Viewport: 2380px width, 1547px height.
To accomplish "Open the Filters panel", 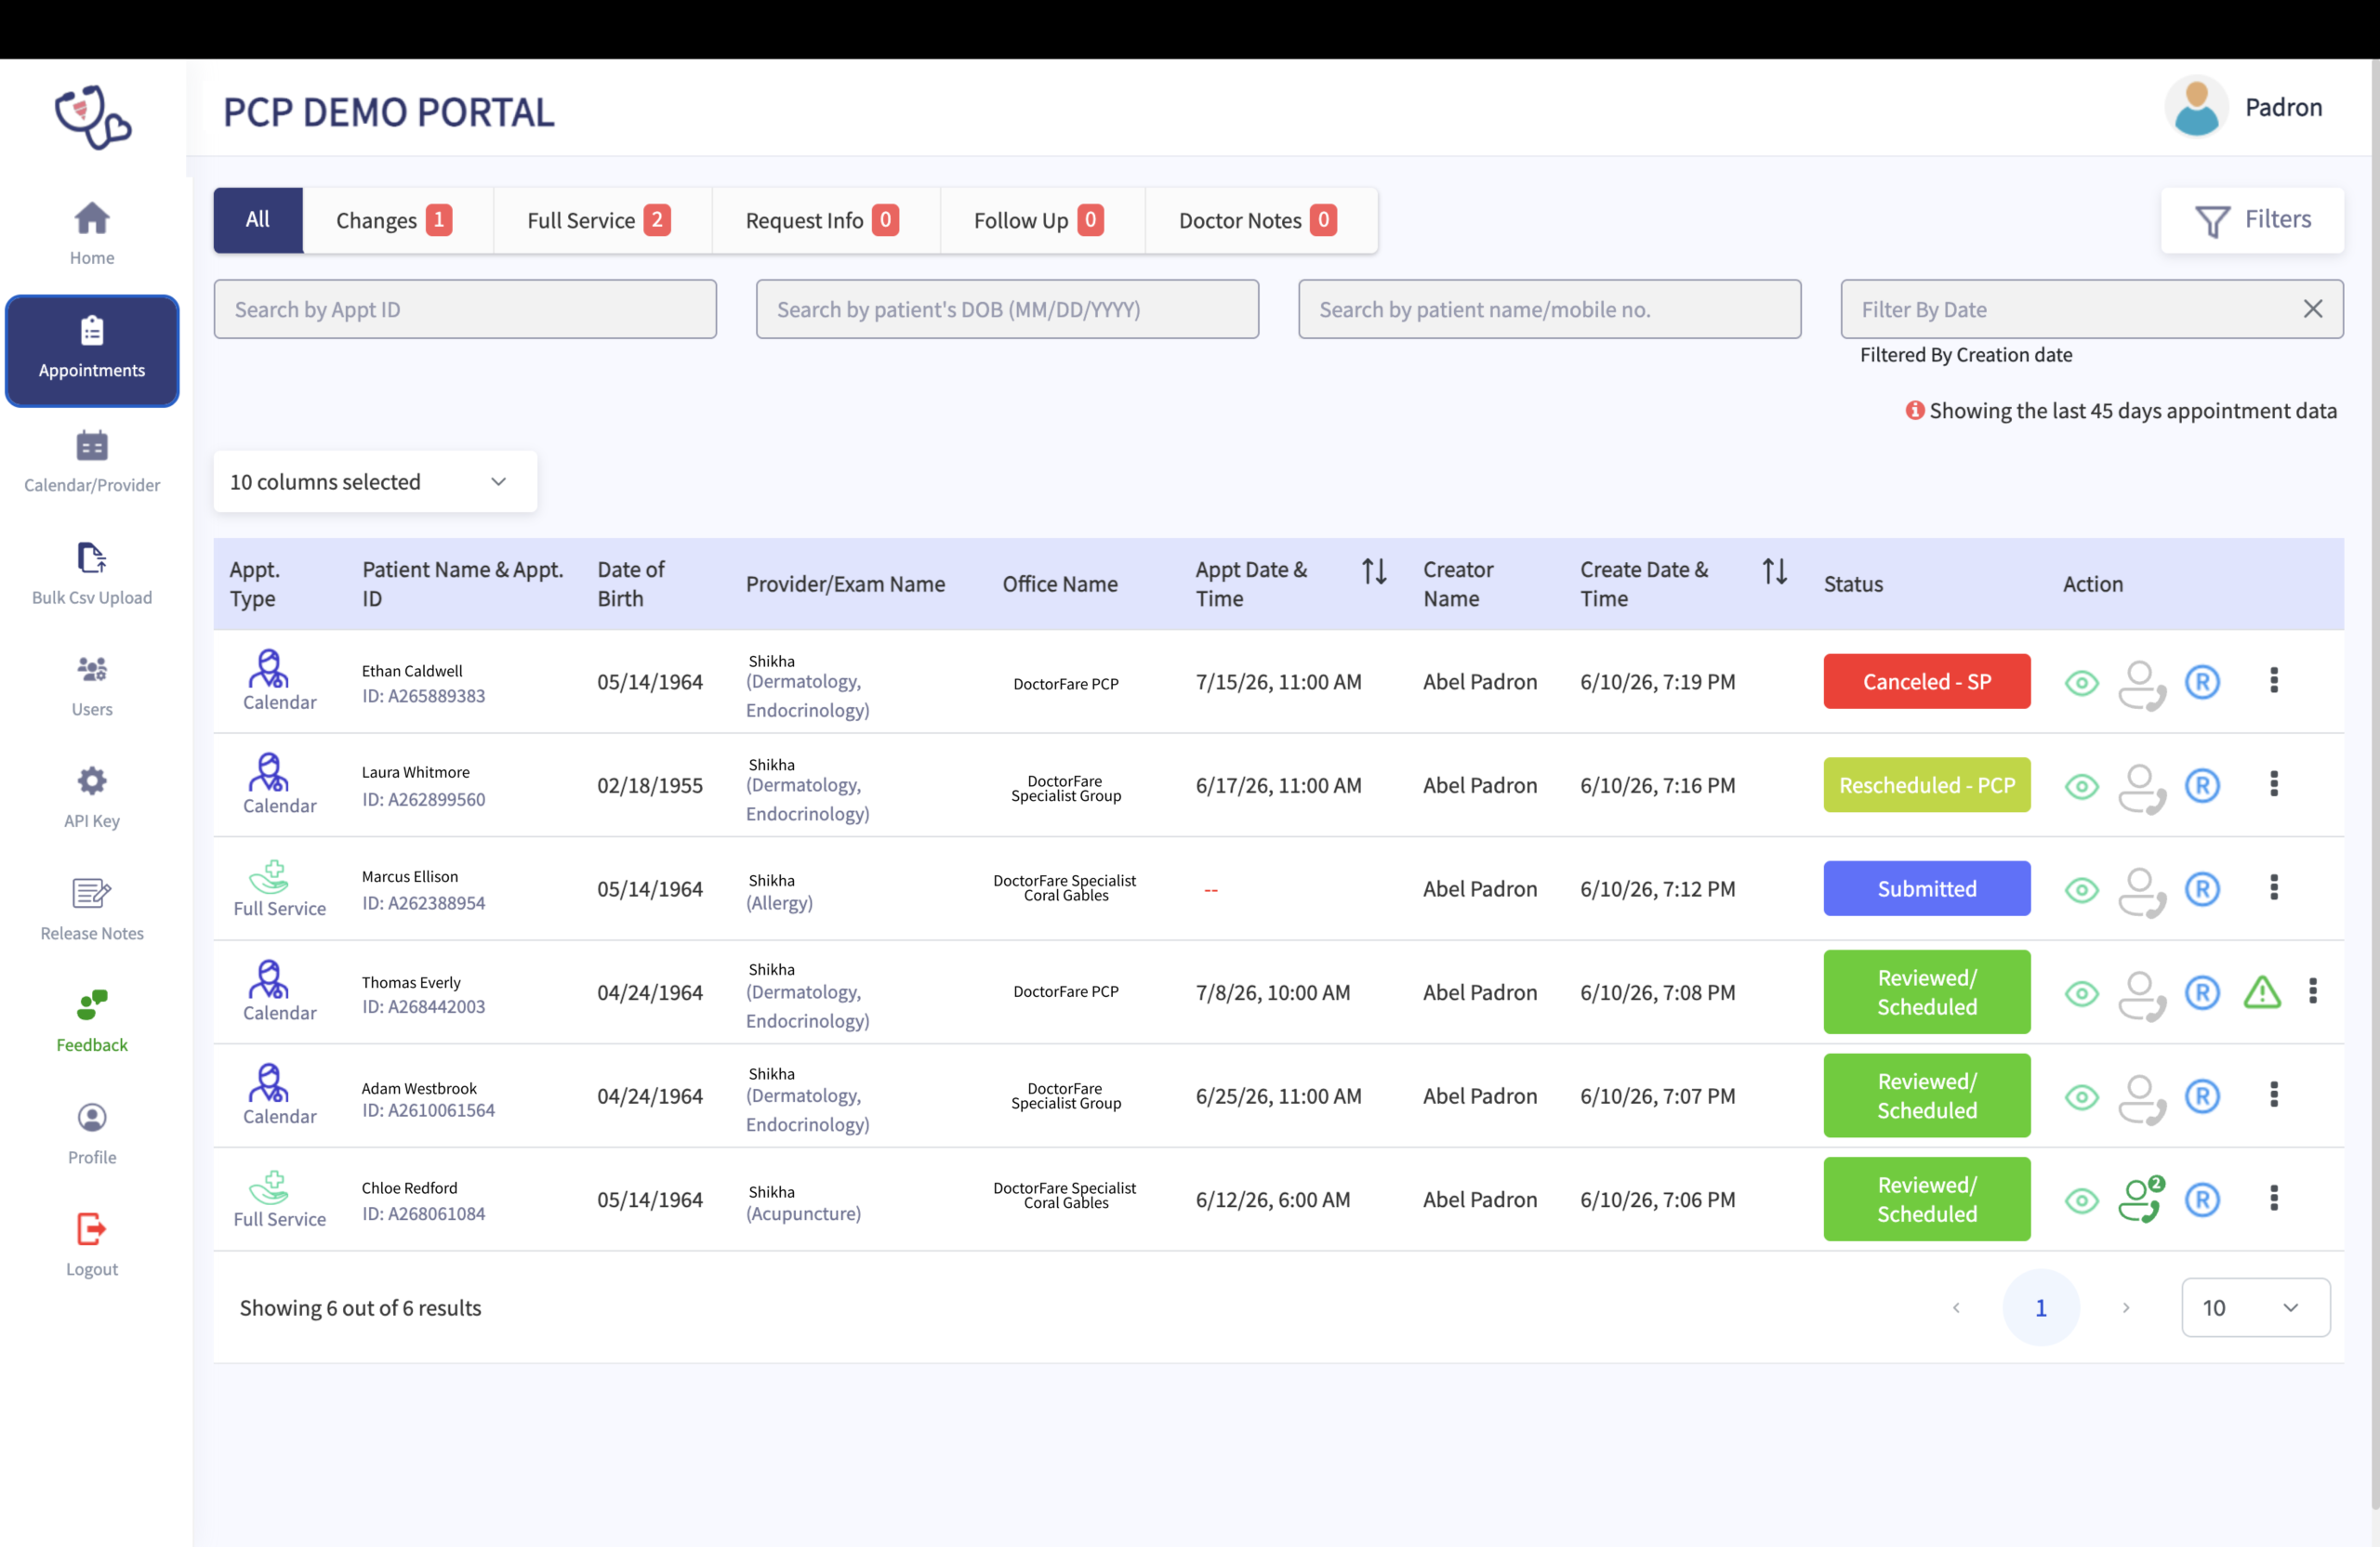I will 2252,220.
